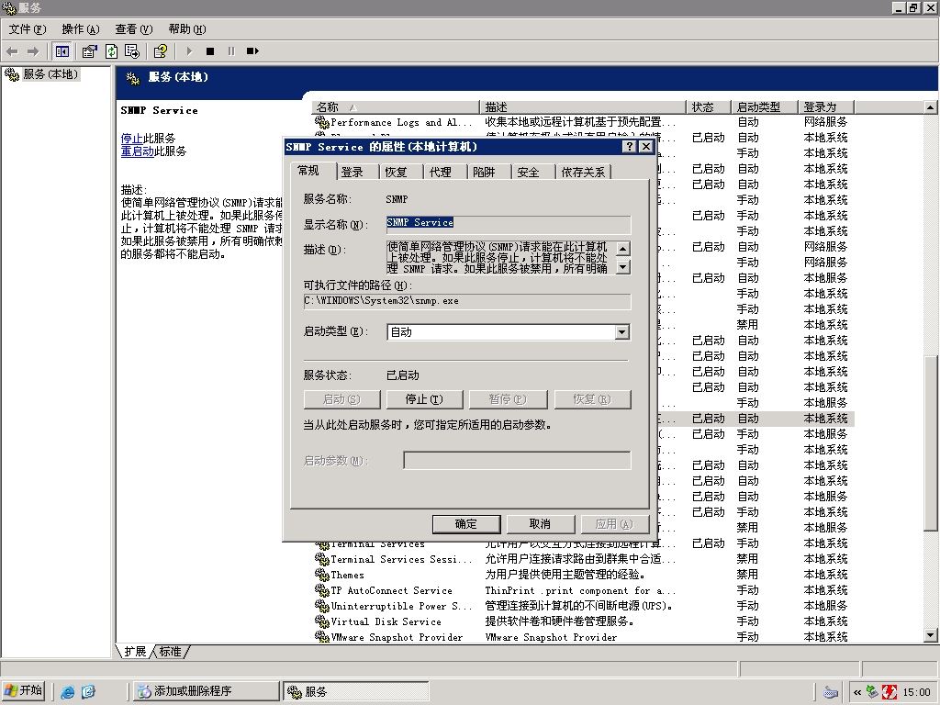Switch to the 陷阱 (Traps) tab
Viewport: 940px width, 705px height.
pos(484,172)
